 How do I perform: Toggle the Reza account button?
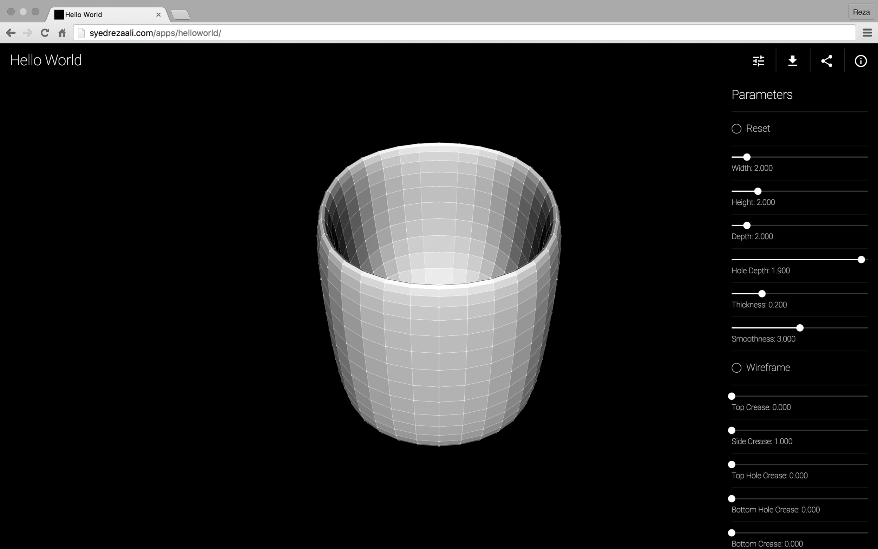pos(861,12)
